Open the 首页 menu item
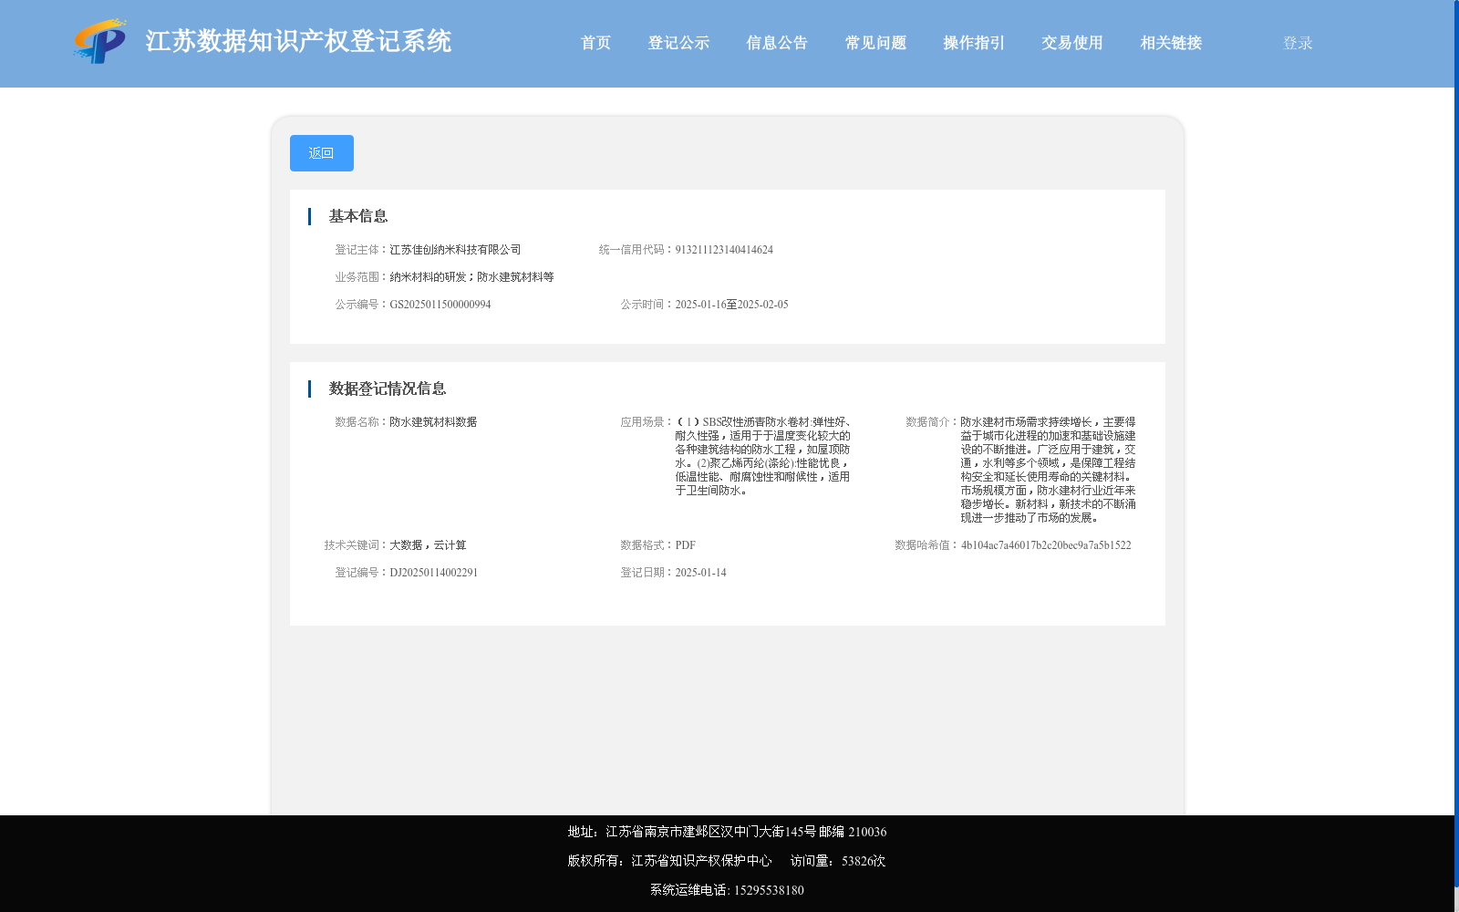 (595, 43)
